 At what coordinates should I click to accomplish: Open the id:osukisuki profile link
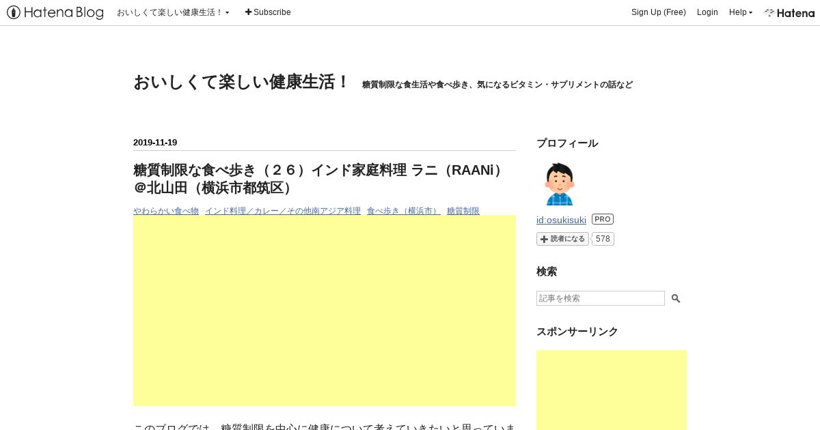click(x=561, y=220)
